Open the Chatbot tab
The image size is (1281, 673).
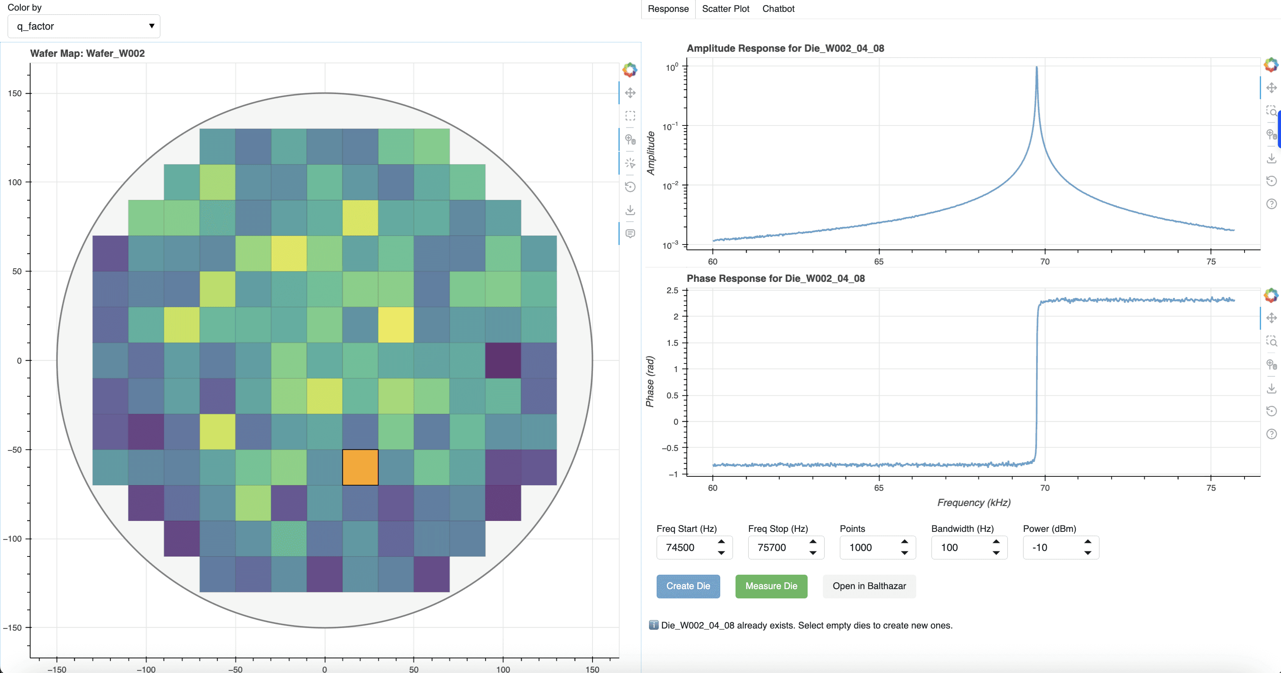[778, 9]
